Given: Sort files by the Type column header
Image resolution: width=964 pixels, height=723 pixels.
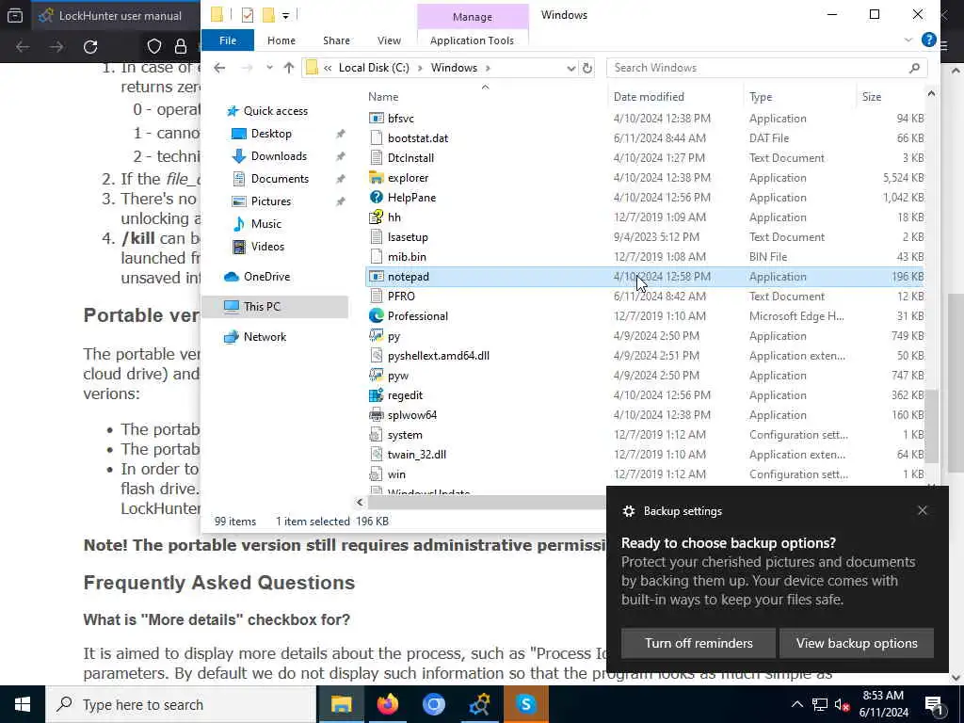Looking at the screenshot, I should tap(761, 97).
